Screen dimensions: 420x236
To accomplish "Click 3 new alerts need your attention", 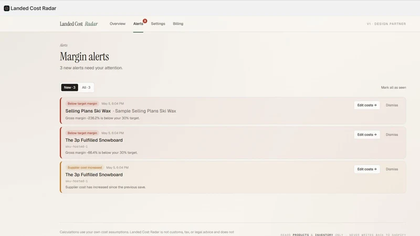I will point(91,68).
